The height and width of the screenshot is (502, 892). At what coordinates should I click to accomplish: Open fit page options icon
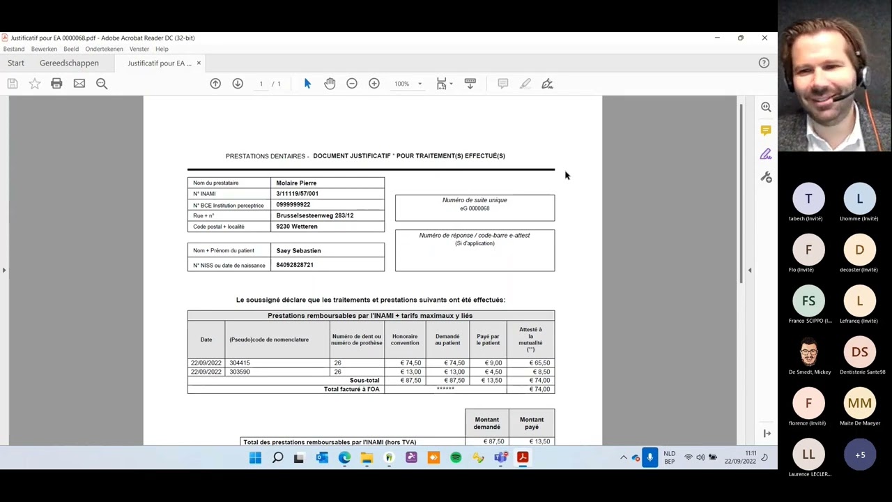click(x=443, y=84)
